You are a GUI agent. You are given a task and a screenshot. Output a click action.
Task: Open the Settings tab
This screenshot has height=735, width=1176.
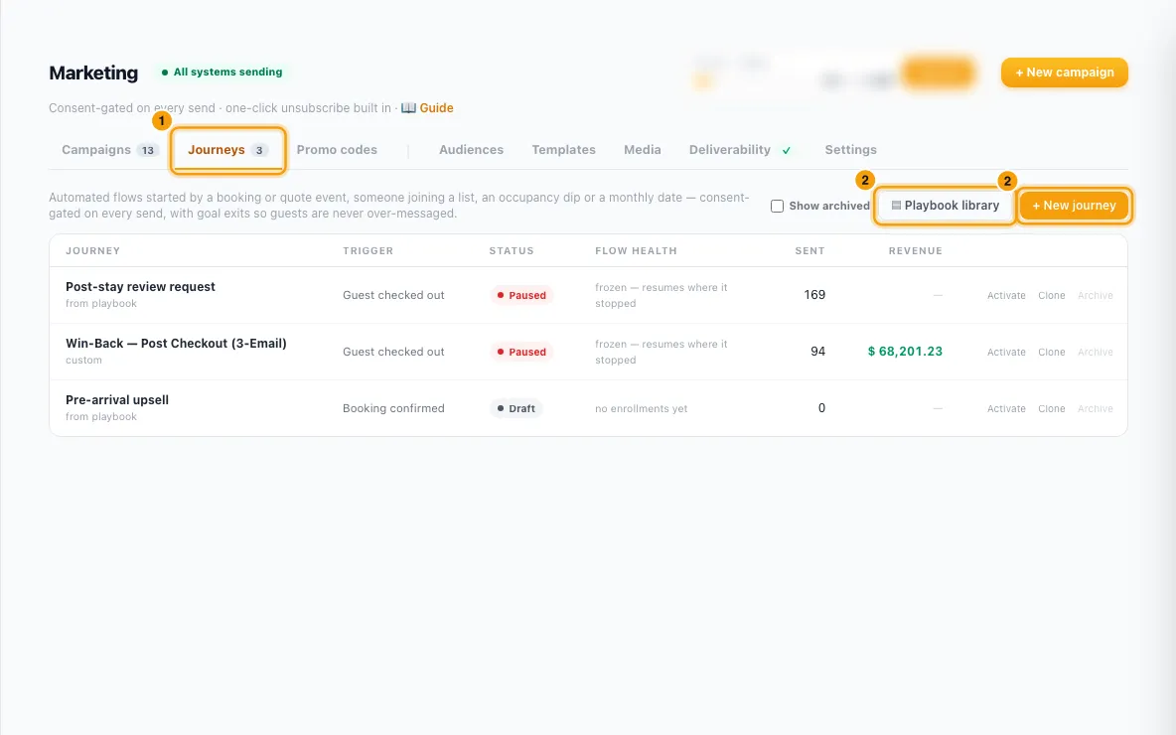tap(850, 149)
